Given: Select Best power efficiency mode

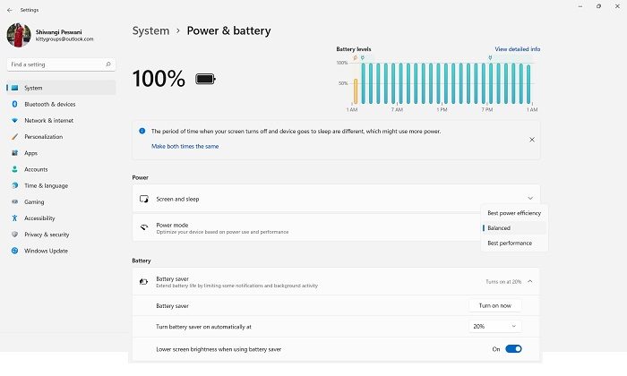Looking at the screenshot, I should click(514, 213).
